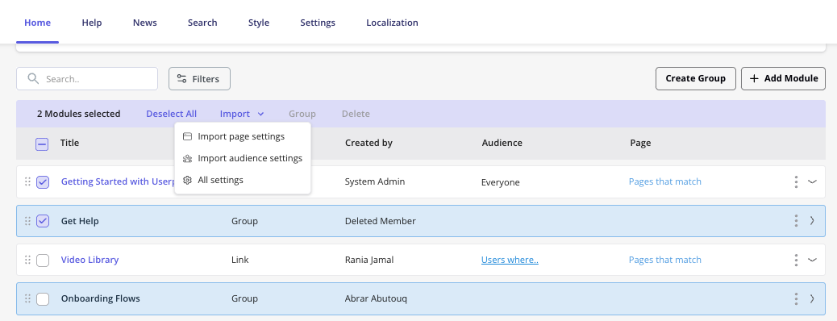
Task: Click the plus icon in Add Module
Action: coord(754,78)
